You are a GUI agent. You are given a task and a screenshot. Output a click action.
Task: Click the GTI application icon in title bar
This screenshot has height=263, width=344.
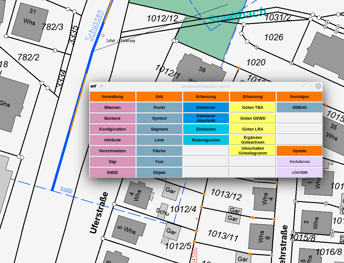94,86
